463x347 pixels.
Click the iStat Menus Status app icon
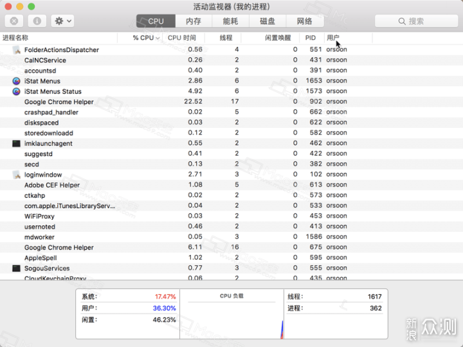tap(16, 91)
